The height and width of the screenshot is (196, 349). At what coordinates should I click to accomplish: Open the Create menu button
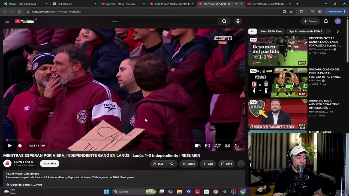click(x=310, y=21)
